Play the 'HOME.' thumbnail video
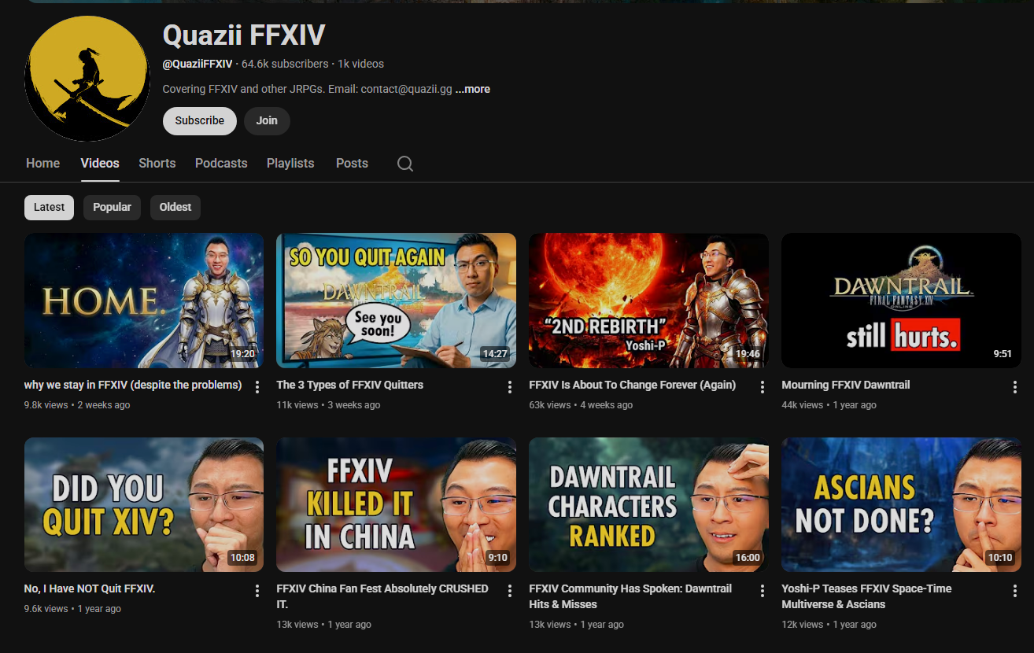The image size is (1034, 653). [x=144, y=301]
